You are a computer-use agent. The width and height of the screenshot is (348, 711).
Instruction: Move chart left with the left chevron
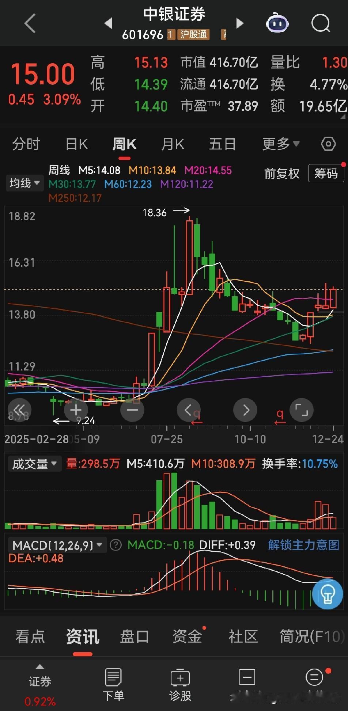tap(189, 410)
